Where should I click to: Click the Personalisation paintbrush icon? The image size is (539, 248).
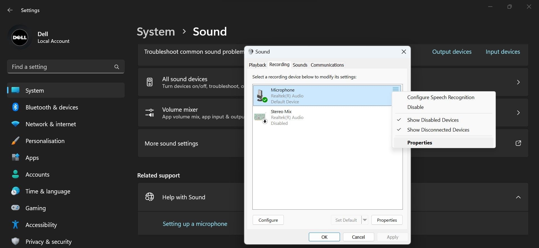click(15, 141)
